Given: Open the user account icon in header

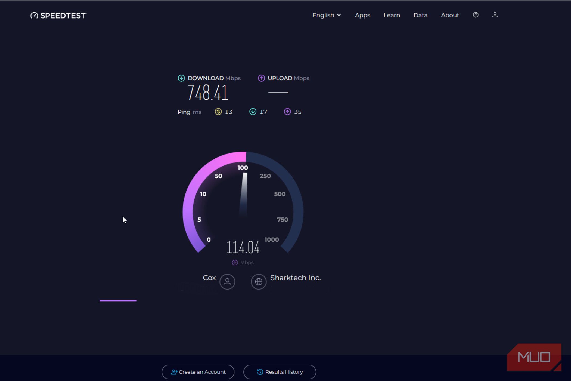Looking at the screenshot, I should click(495, 15).
